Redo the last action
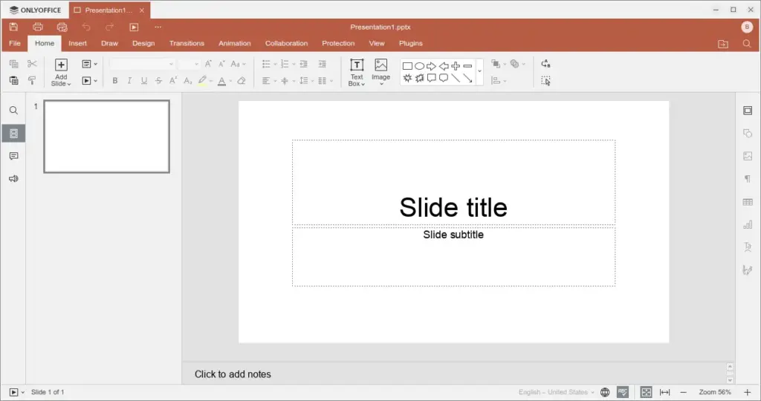The height and width of the screenshot is (401, 761). tap(110, 27)
